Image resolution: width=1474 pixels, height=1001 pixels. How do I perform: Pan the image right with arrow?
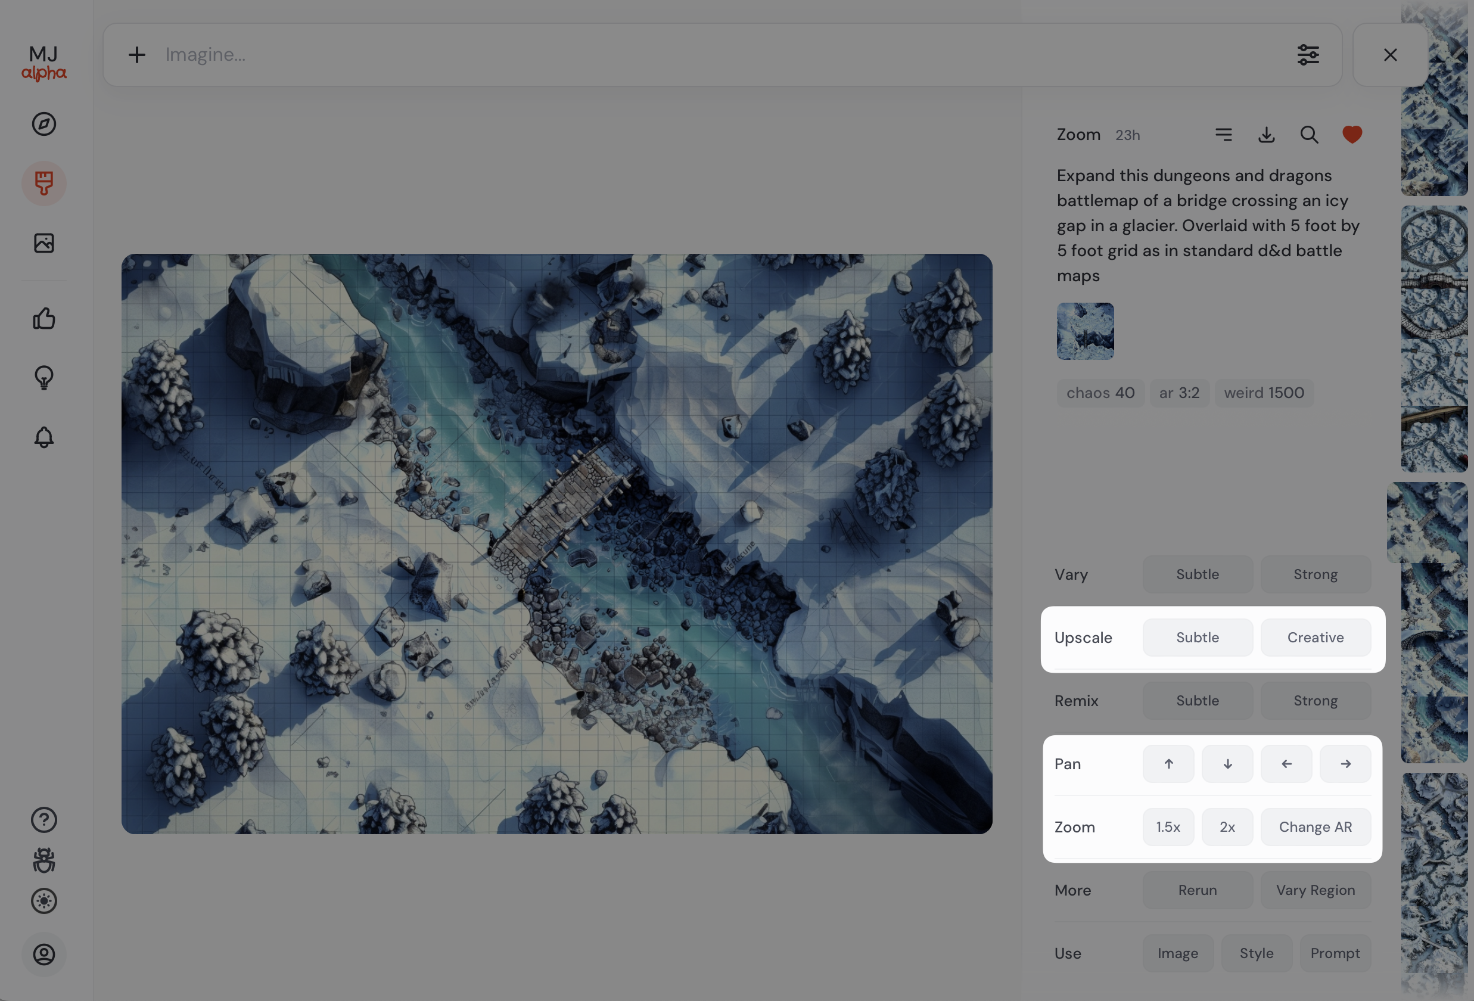pos(1345,764)
